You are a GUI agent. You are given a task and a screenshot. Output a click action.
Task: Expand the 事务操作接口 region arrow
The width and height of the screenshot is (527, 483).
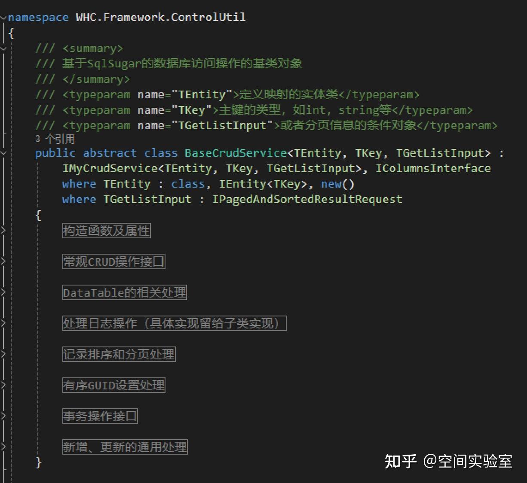(x=3, y=416)
